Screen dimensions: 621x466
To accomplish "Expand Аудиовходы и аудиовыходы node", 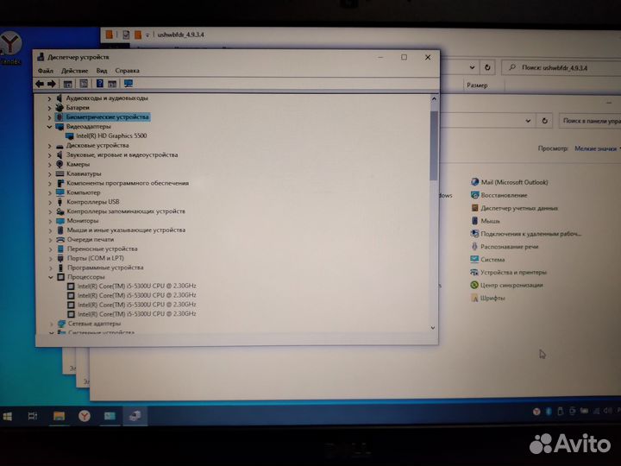I will coord(49,98).
